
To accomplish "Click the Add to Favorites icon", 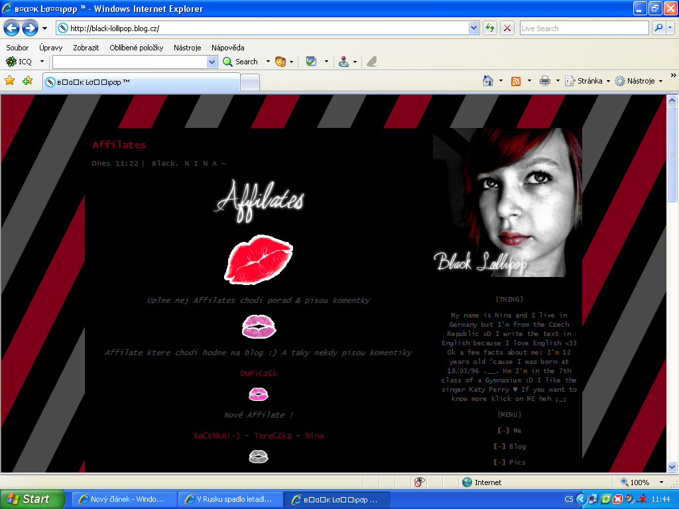I will [27, 81].
